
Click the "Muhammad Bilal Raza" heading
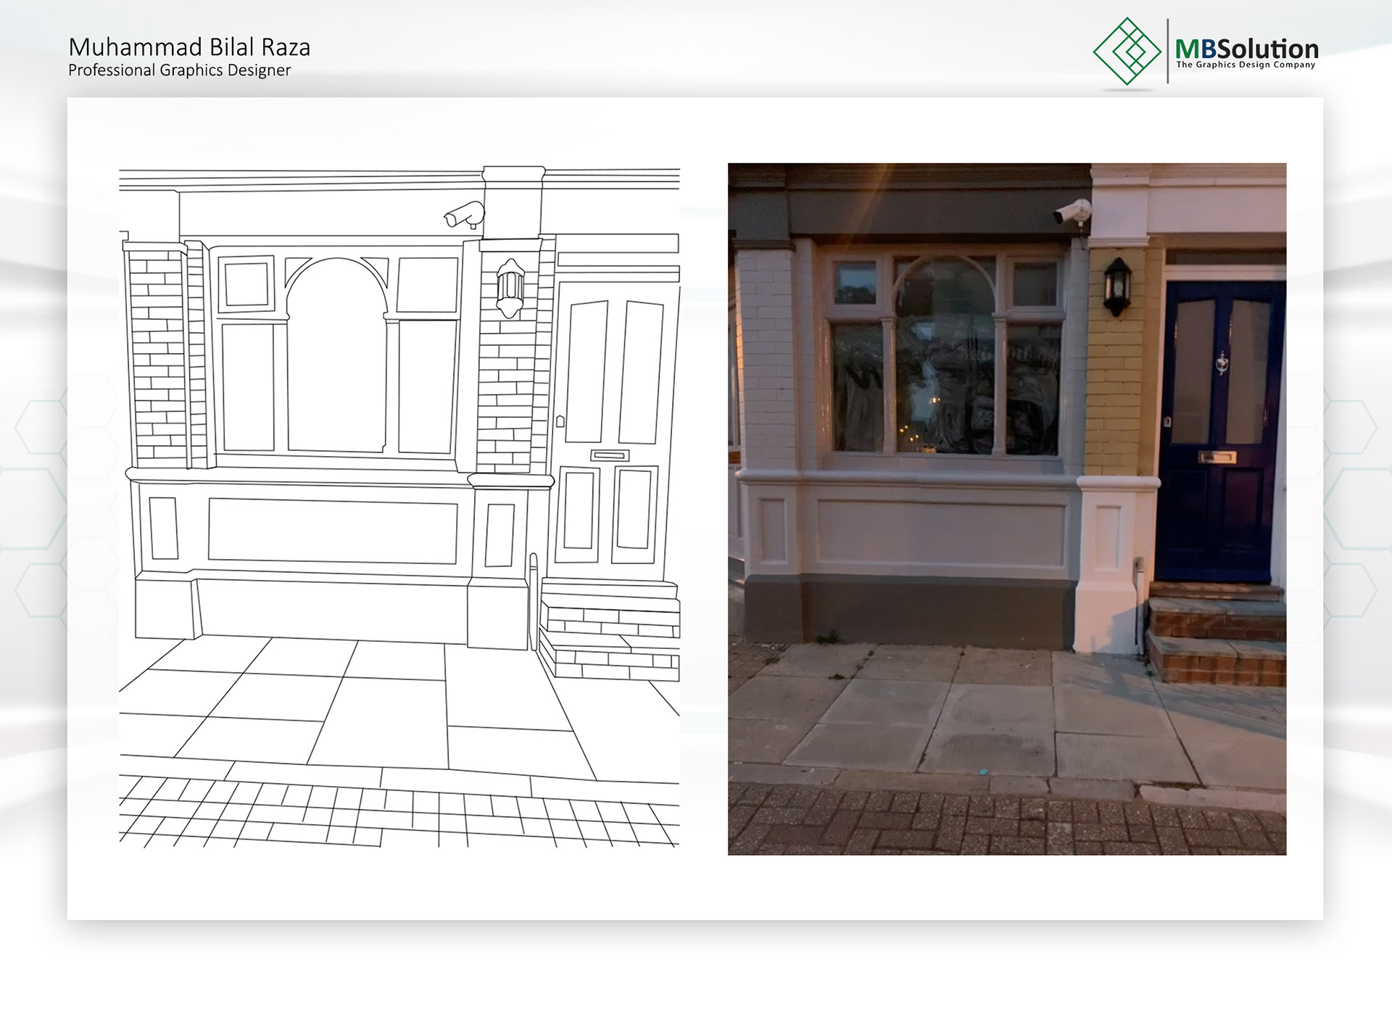[x=189, y=47]
